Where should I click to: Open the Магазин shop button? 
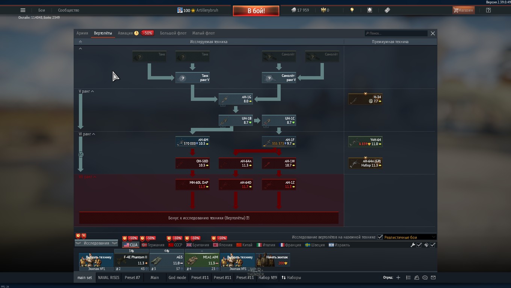coord(463,10)
